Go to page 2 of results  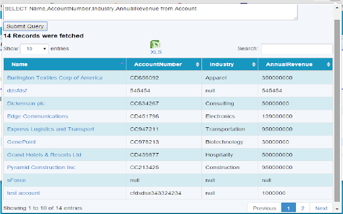[302, 208]
